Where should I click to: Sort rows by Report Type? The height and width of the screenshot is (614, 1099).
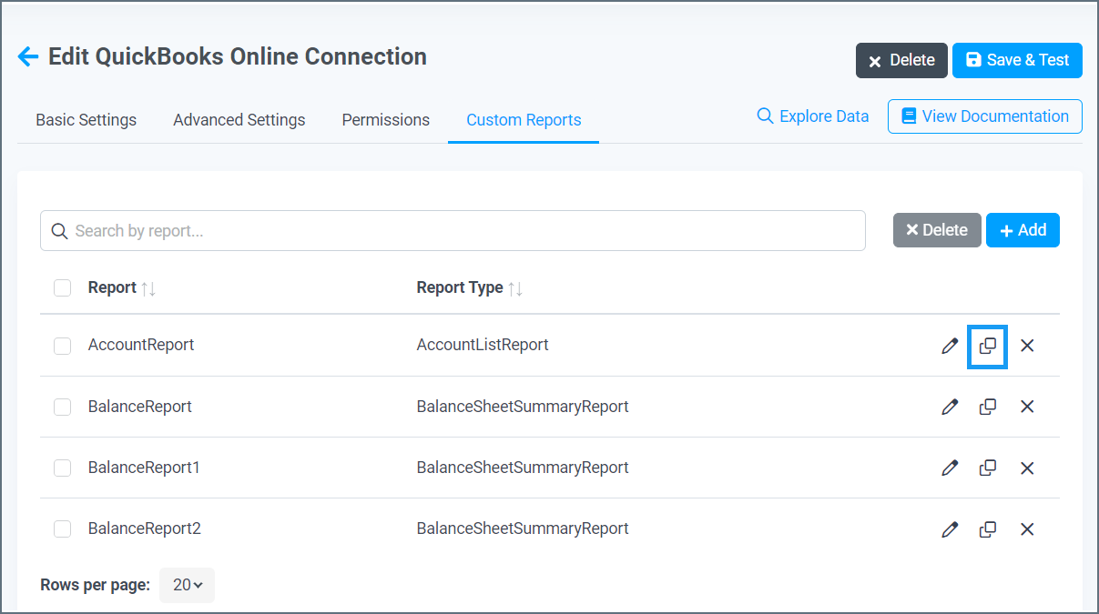[x=513, y=287]
